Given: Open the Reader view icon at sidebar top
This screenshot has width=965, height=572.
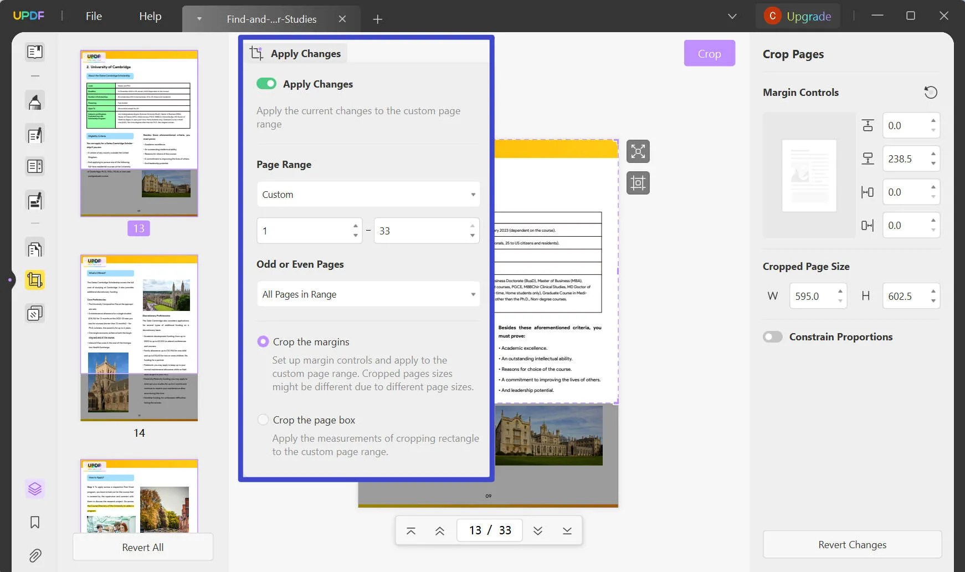Looking at the screenshot, I should click(35, 52).
